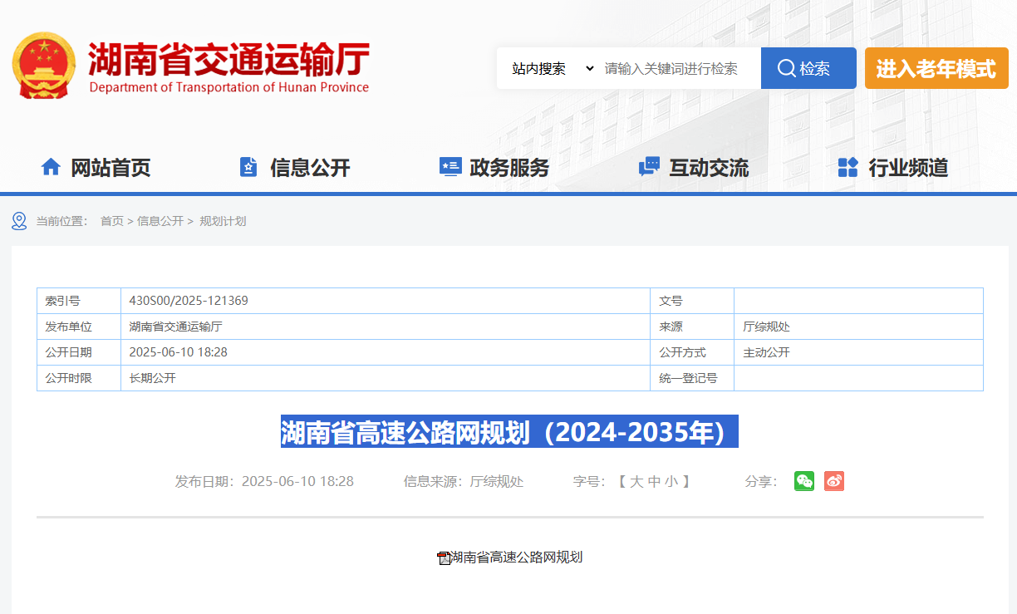The width and height of the screenshot is (1017, 614).
Task: Share the article via the Weibo icon
Action: click(x=833, y=480)
